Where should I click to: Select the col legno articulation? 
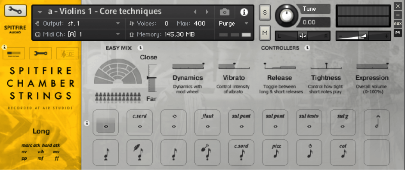point(343,153)
